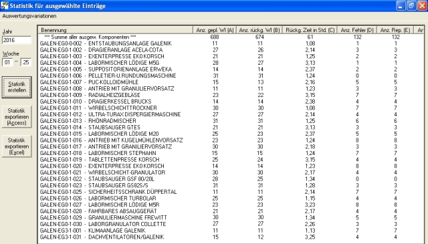Select row LABORMISCHER LÖDIGE M20

coord(230,134)
